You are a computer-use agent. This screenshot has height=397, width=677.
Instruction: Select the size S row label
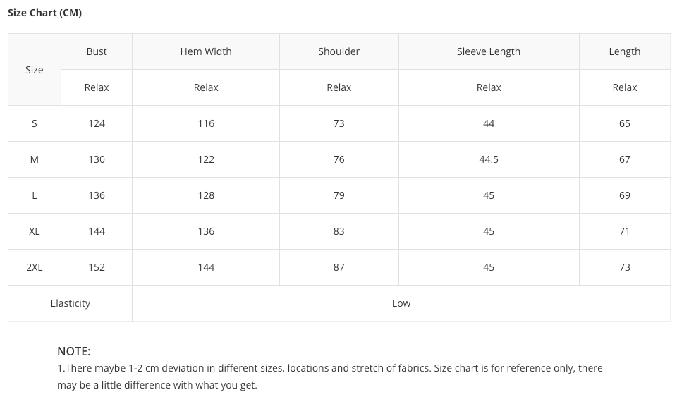(35, 123)
